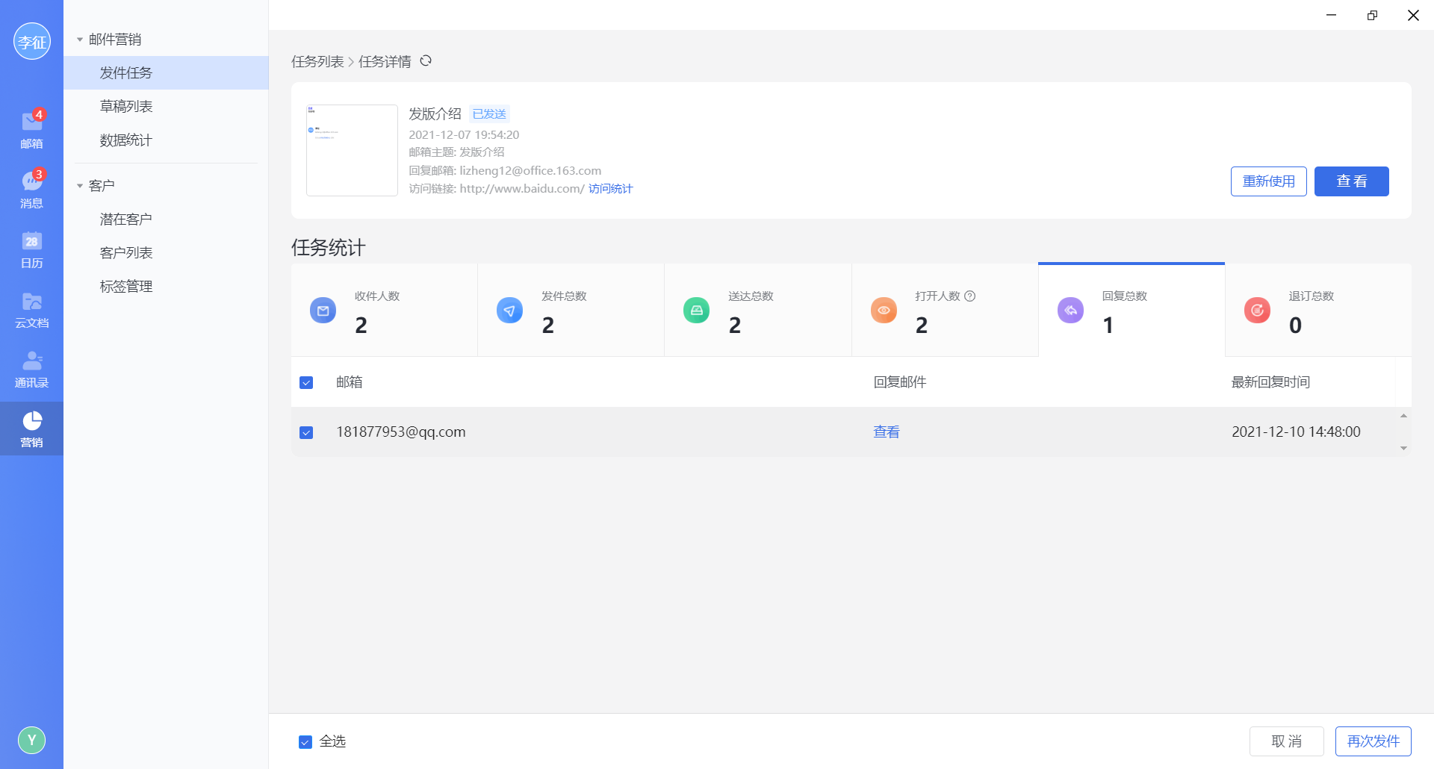This screenshot has width=1434, height=769.
Task: Open the 邮箱 mailbox icon in sidebar
Action: (31, 128)
